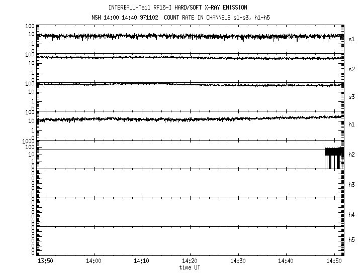Click the 14:00 time axis tick label
The image size is (362, 276).
[94, 261]
